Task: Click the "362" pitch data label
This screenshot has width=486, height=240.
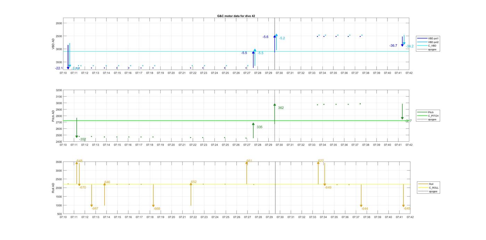Action: click(281, 108)
